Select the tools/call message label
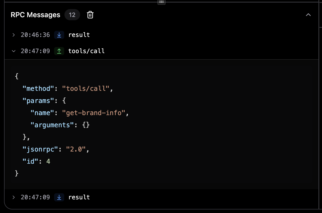This screenshot has height=213, width=322. click(x=86, y=51)
